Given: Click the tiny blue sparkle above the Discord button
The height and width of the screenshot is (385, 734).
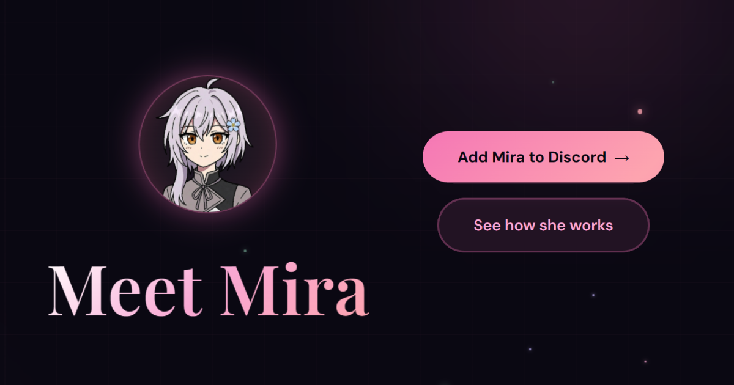Looking at the screenshot, I should (x=553, y=82).
